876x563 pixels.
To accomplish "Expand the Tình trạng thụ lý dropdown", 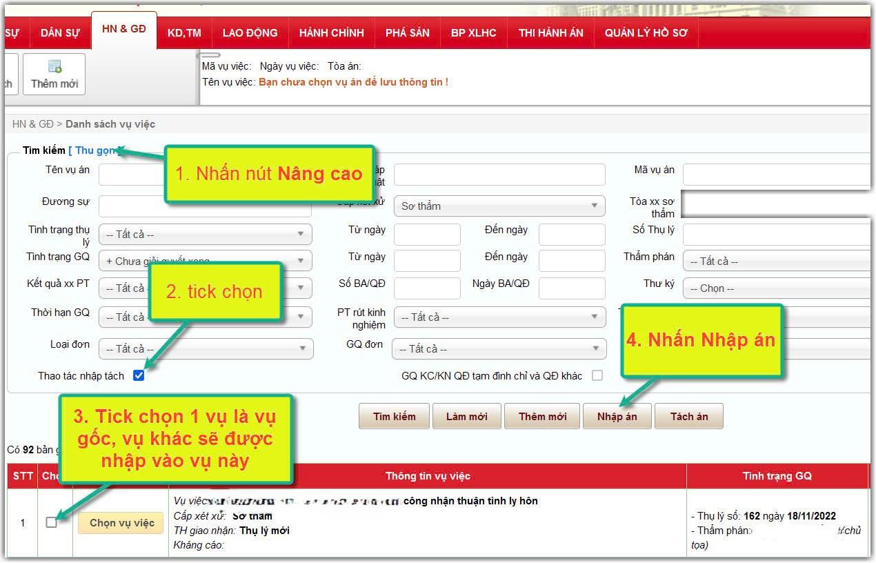I will coord(205,235).
